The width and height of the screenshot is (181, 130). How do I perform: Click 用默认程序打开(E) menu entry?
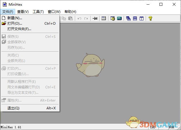[x=30, y=82]
